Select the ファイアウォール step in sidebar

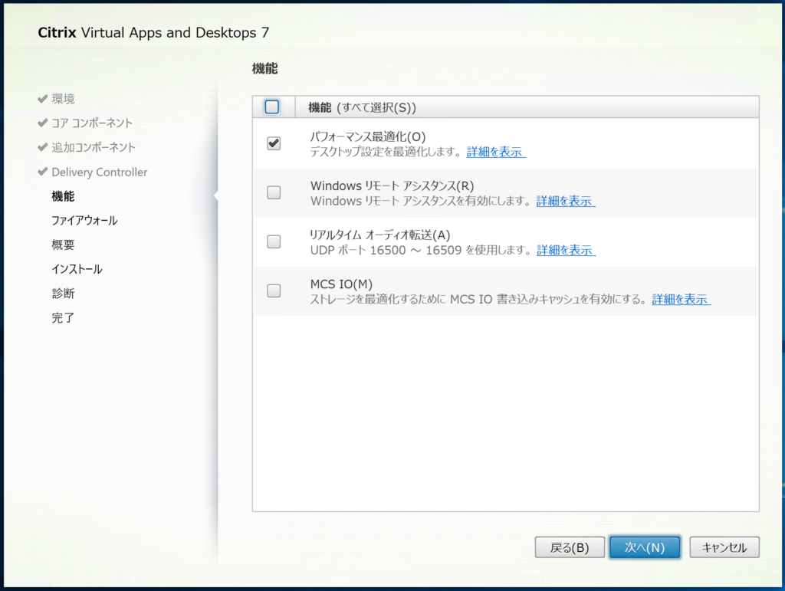pos(84,221)
